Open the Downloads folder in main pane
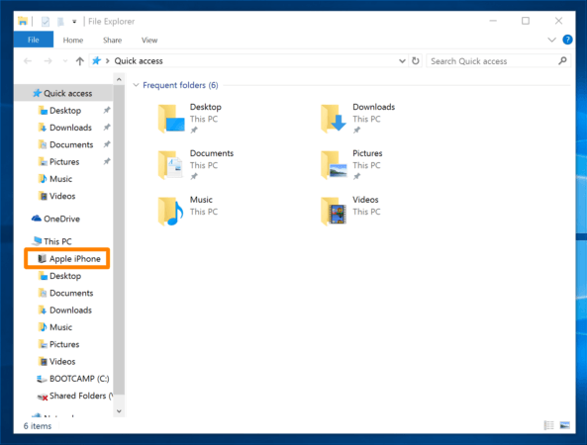587x445 pixels. 334,119
